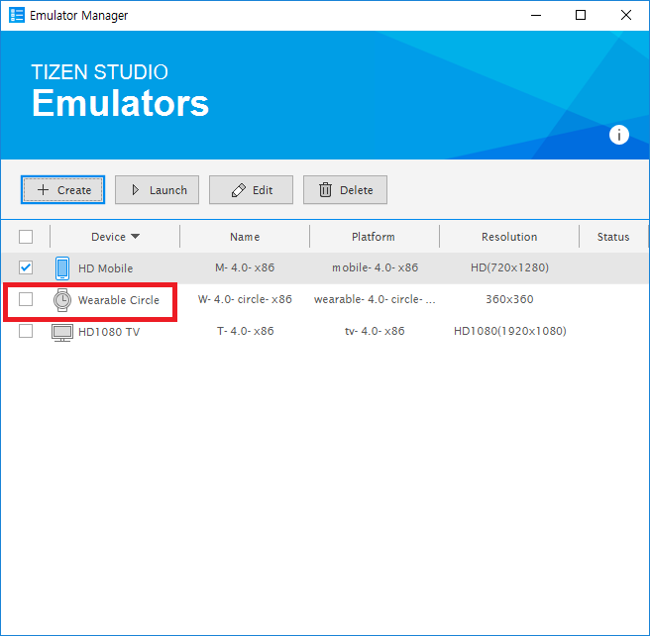Click the info icon in the banner
650x636 pixels.
pyautogui.click(x=619, y=135)
